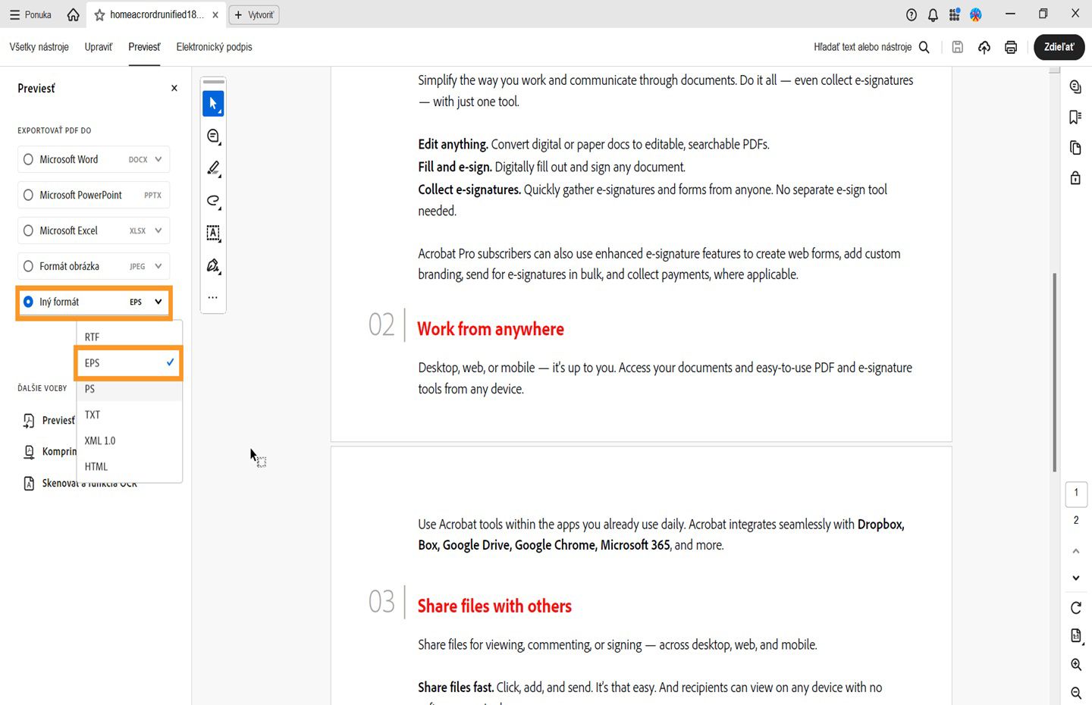Open the document protection lock icon

tap(1075, 177)
